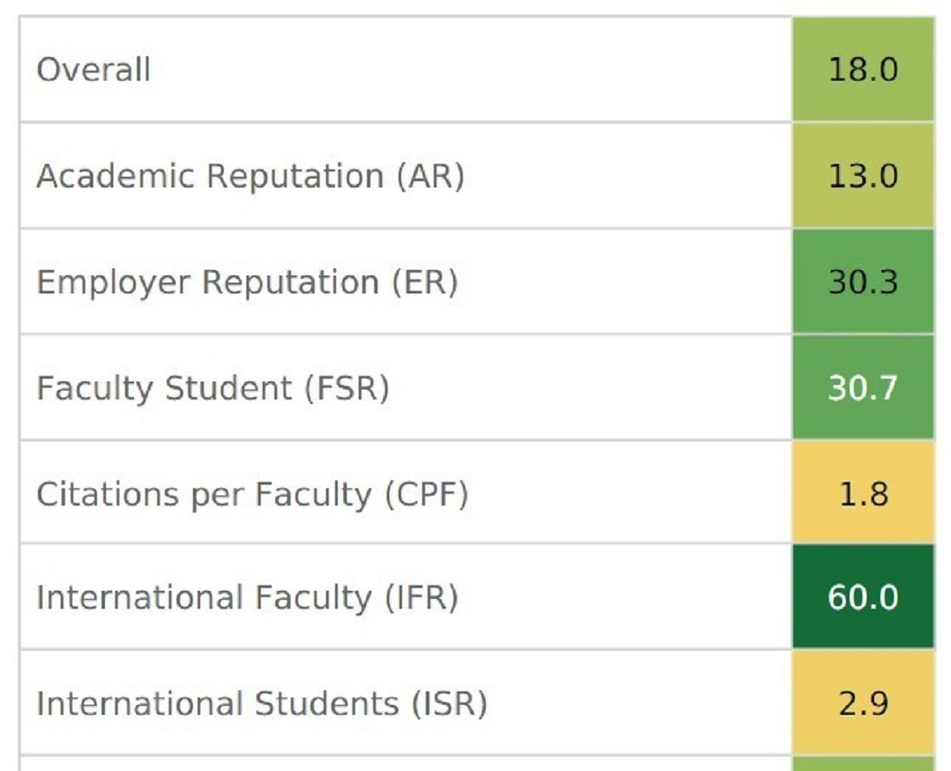Click the Employer Reputation (ER) label
Screen dimensions: 951x771
click(x=246, y=282)
